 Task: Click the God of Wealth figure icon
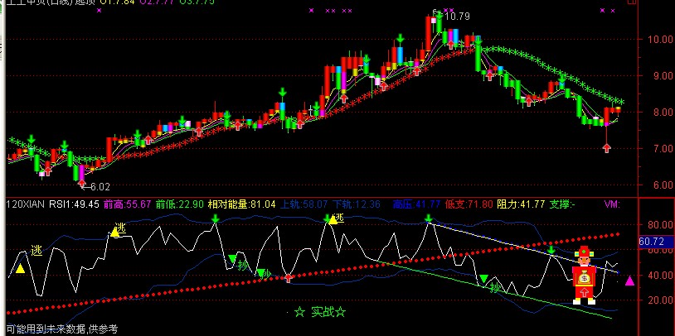point(585,275)
